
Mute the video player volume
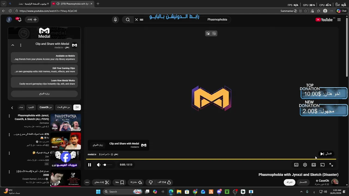[x=99, y=165]
